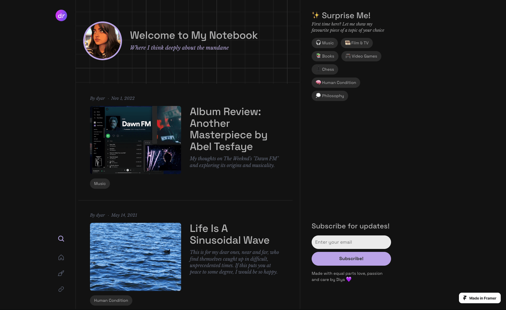
Task: Click the purple 'dr' logo
Action: pos(61,16)
